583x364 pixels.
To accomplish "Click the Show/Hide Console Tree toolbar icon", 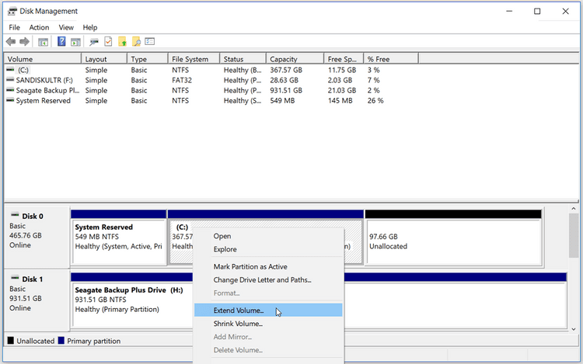I will (44, 42).
